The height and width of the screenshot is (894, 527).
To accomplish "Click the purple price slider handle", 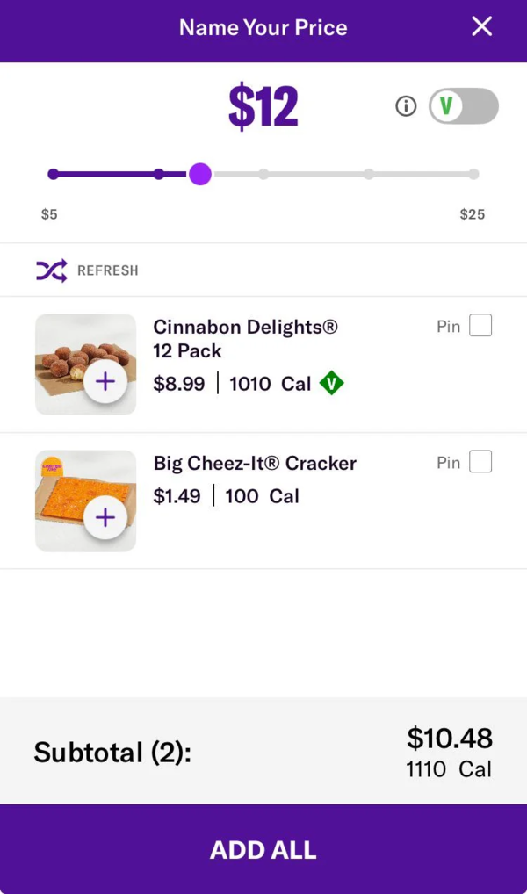I will click(200, 174).
